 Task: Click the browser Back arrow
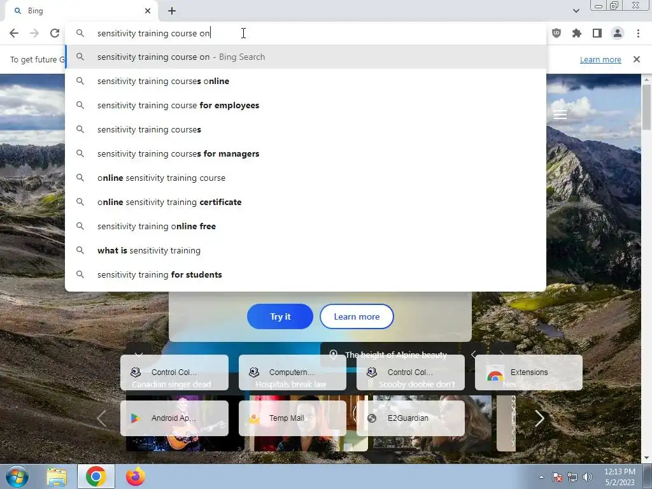coord(14,33)
